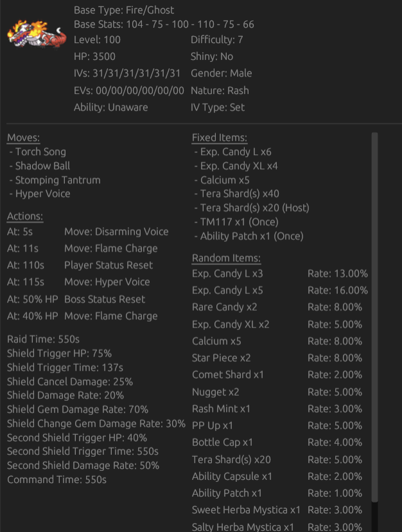Select the Torch Song move entry
The height and width of the screenshot is (532, 402).
click(40, 152)
